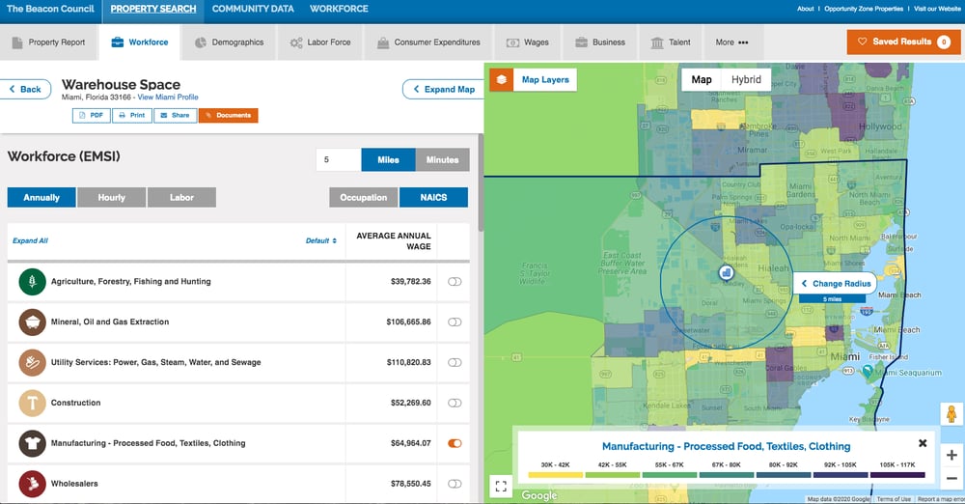This screenshot has width=965, height=504.
Task: Click the 105K - 117K legend color bar
Action: (897, 475)
